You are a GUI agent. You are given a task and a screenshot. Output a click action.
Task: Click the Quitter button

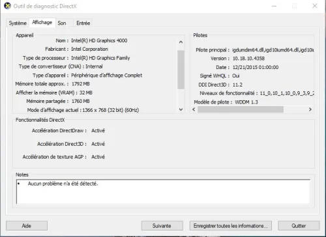[x=299, y=226]
